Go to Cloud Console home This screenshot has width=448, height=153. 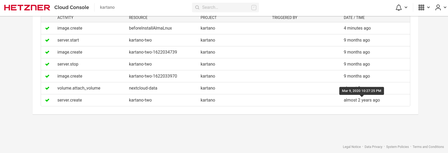71,7
